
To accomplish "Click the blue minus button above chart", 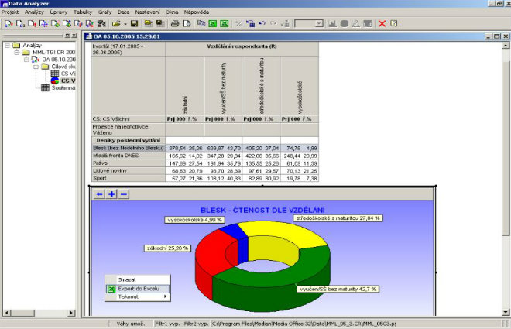I will point(124,194).
